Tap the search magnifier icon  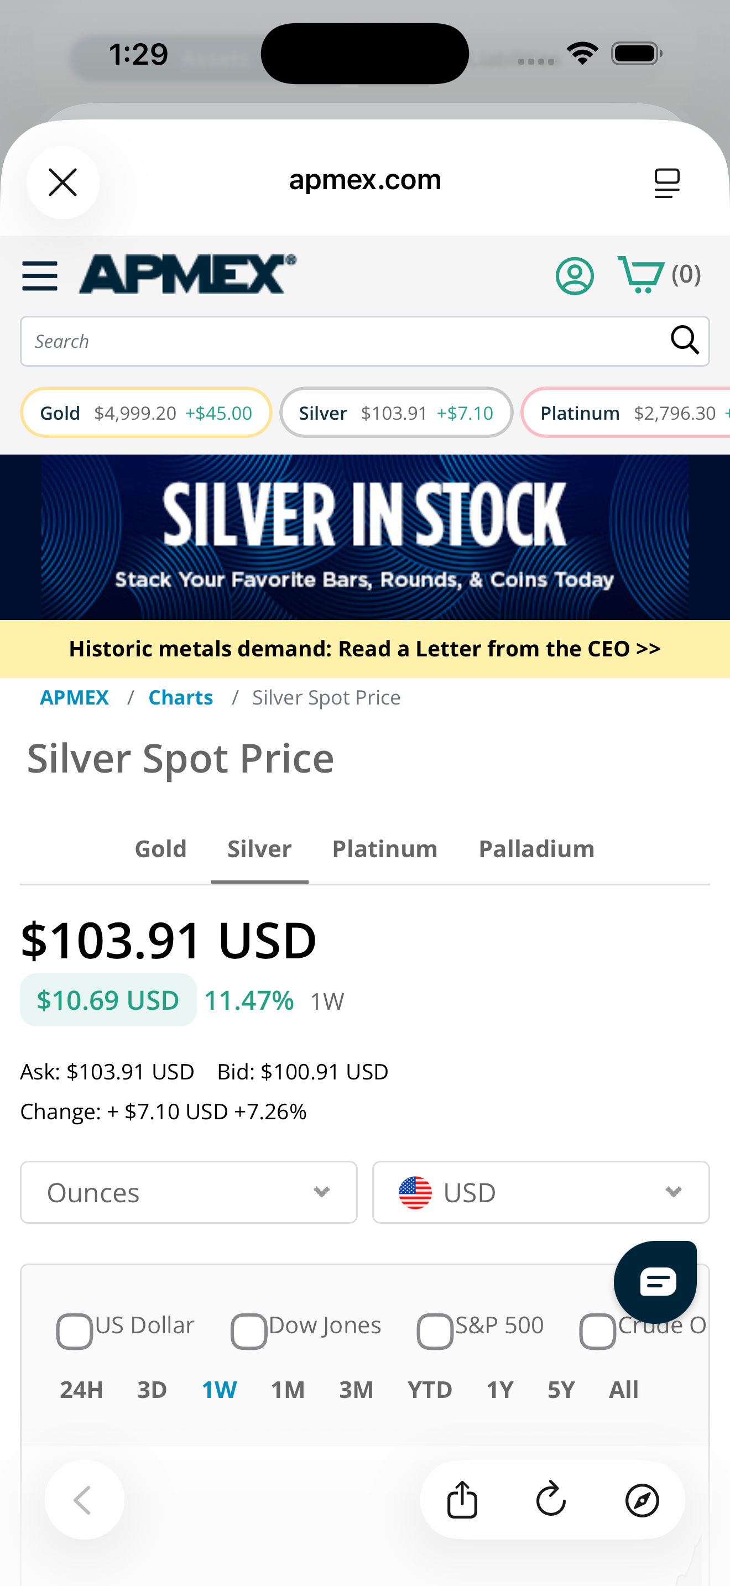pos(684,341)
